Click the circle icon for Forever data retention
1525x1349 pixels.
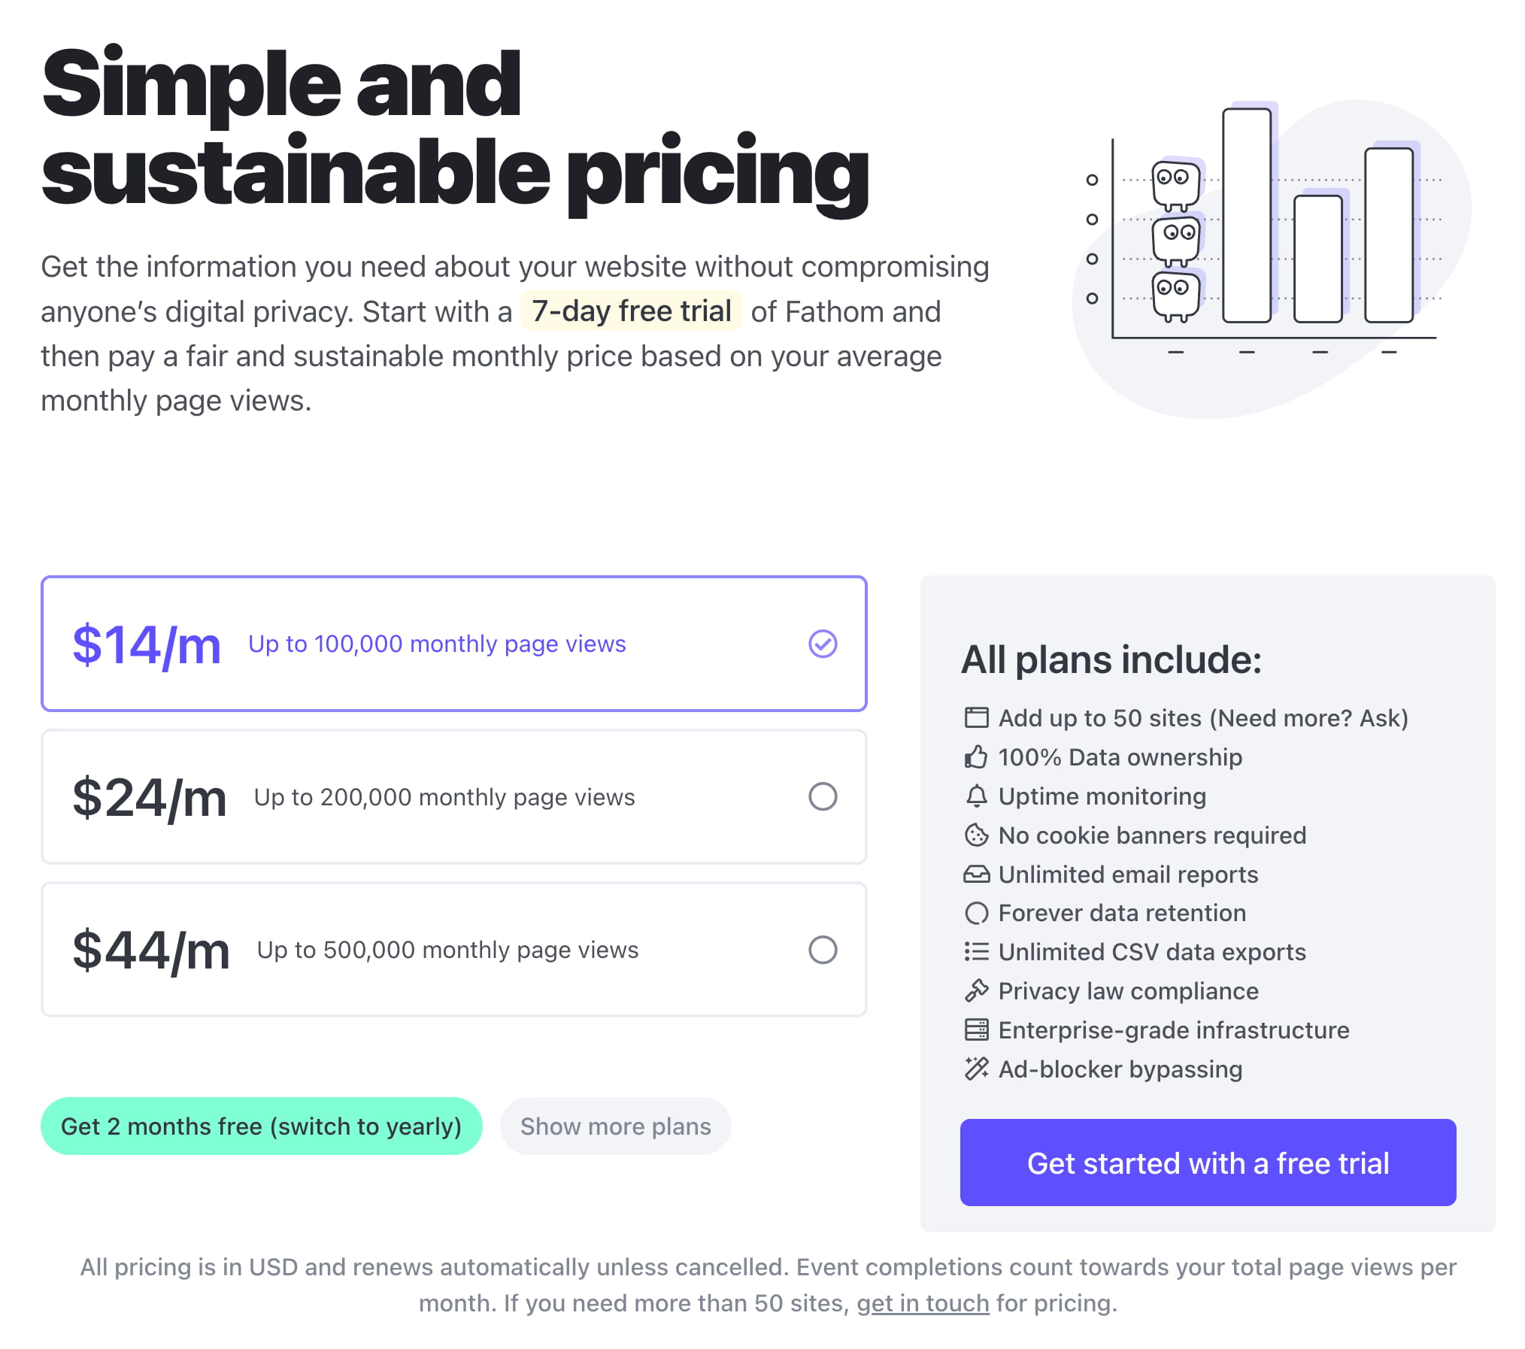[x=976, y=913]
